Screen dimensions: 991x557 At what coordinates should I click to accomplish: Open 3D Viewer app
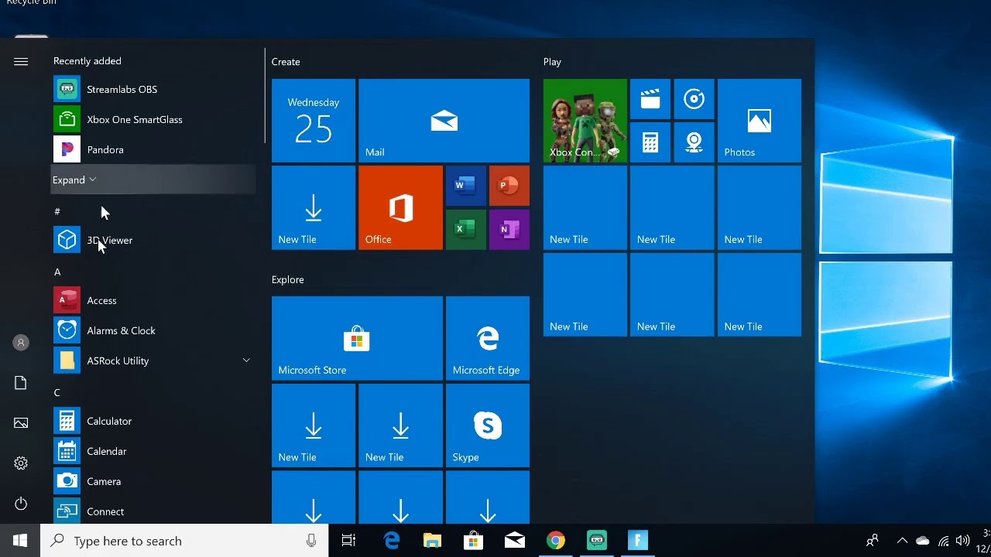click(x=153, y=240)
